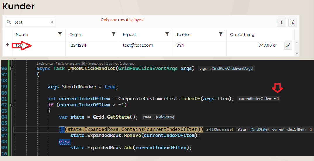Image resolution: width=314 pixels, height=161 pixels.
Task: Open the E-post column filter
Action: (167, 34)
